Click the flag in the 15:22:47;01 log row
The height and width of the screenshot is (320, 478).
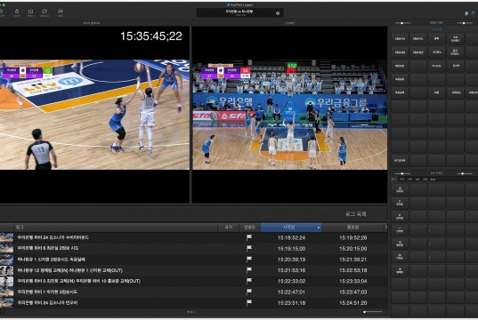coord(249,292)
